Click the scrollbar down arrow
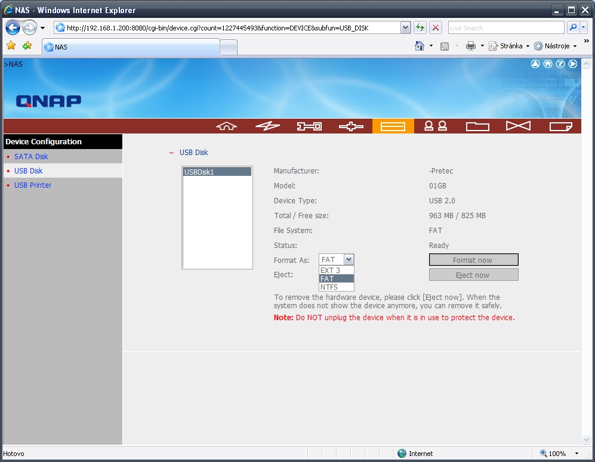 [586, 439]
